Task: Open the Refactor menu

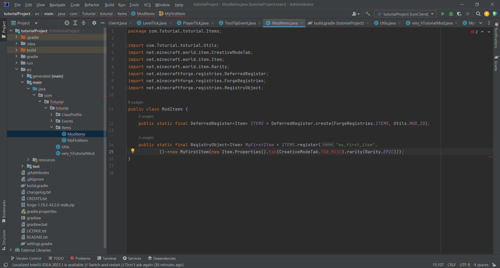Action: (92, 5)
